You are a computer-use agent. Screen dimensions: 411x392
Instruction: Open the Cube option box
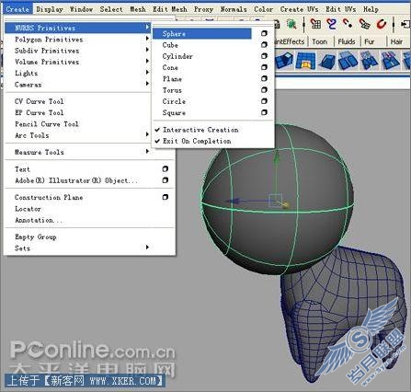264,45
